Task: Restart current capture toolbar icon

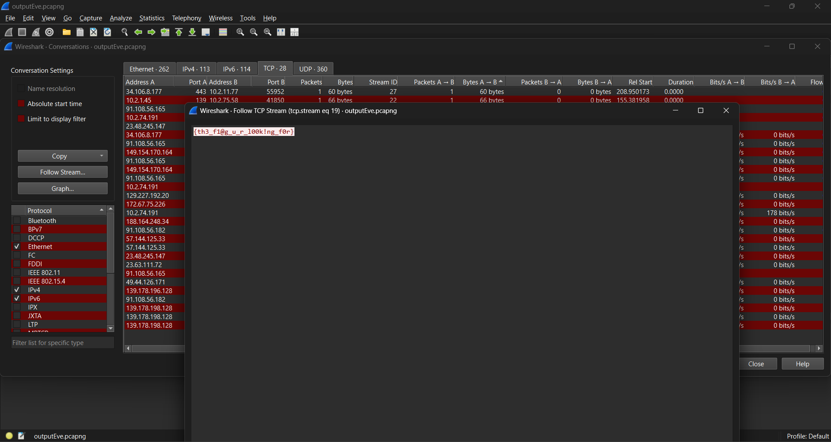Action: coord(36,32)
